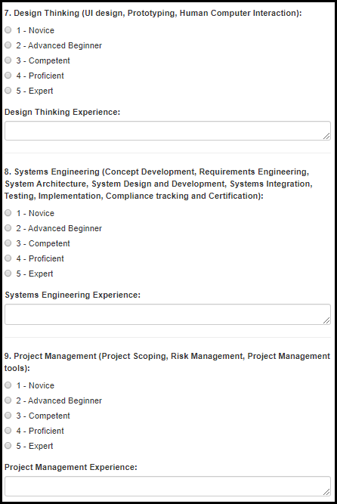Click resize handle of Systems Engineering Experience box

326,320
